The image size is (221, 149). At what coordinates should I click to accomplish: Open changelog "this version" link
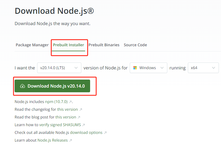(x=68, y=109)
